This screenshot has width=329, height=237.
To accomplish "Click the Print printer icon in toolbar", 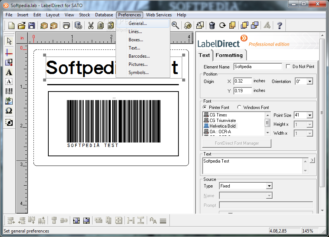I will [x=66, y=26].
